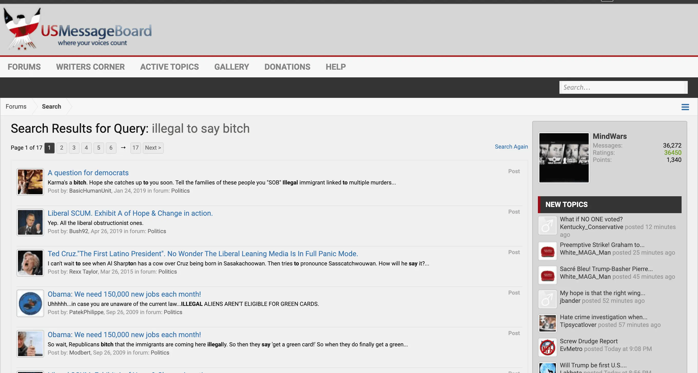
Task: Open the 'A question for democrats' thread
Action: pos(88,173)
